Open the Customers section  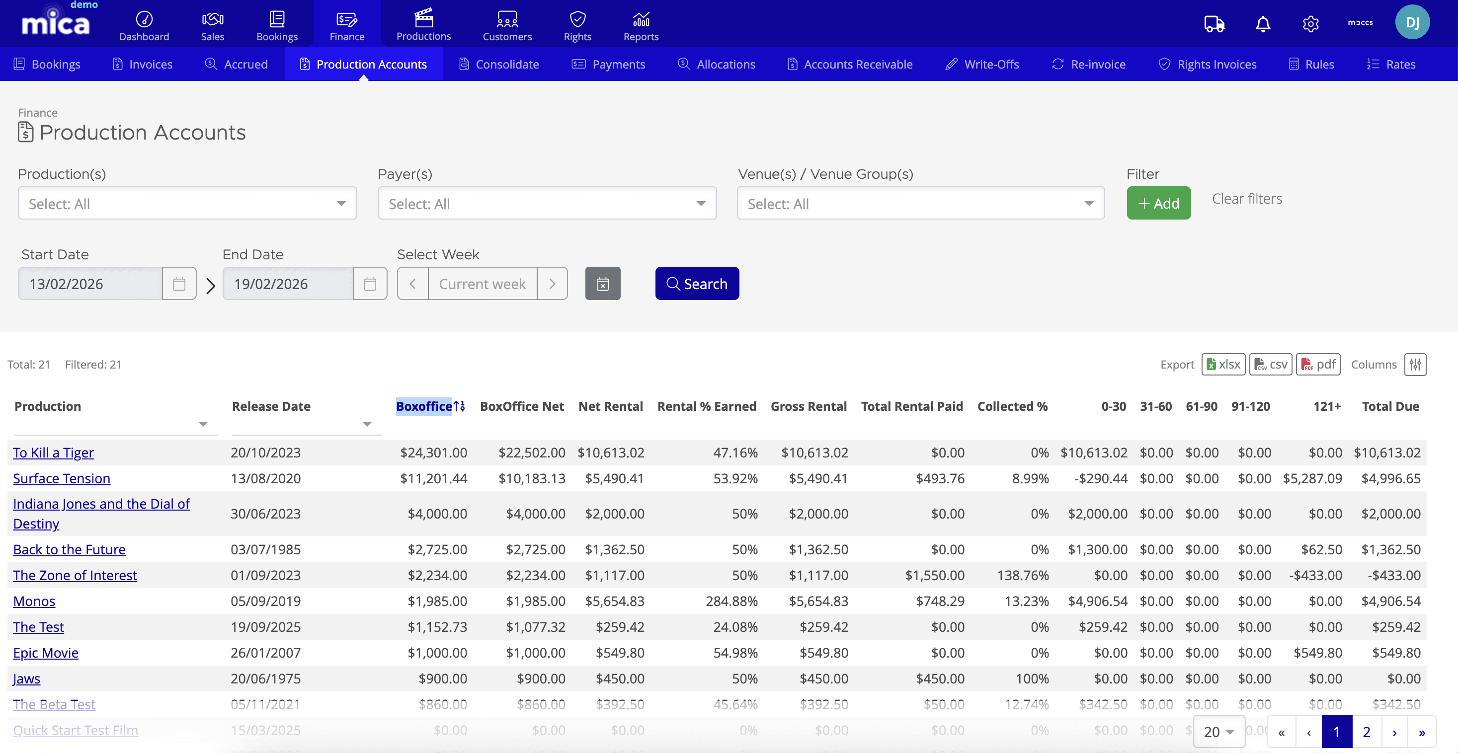(x=506, y=25)
